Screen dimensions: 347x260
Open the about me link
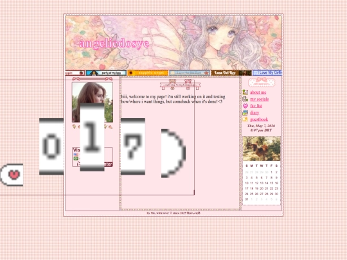click(x=258, y=92)
